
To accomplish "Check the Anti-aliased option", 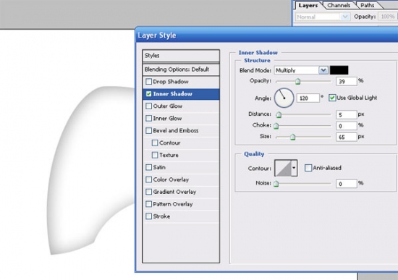I will [308, 168].
